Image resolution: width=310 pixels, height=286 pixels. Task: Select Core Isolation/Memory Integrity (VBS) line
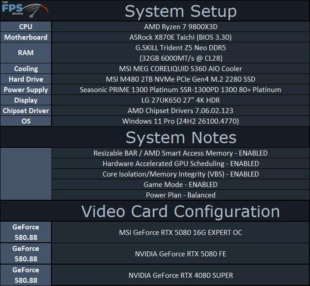[x=181, y=174]
